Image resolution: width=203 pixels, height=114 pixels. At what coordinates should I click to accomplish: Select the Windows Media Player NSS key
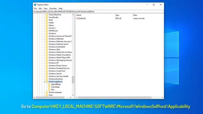(59, 58)
